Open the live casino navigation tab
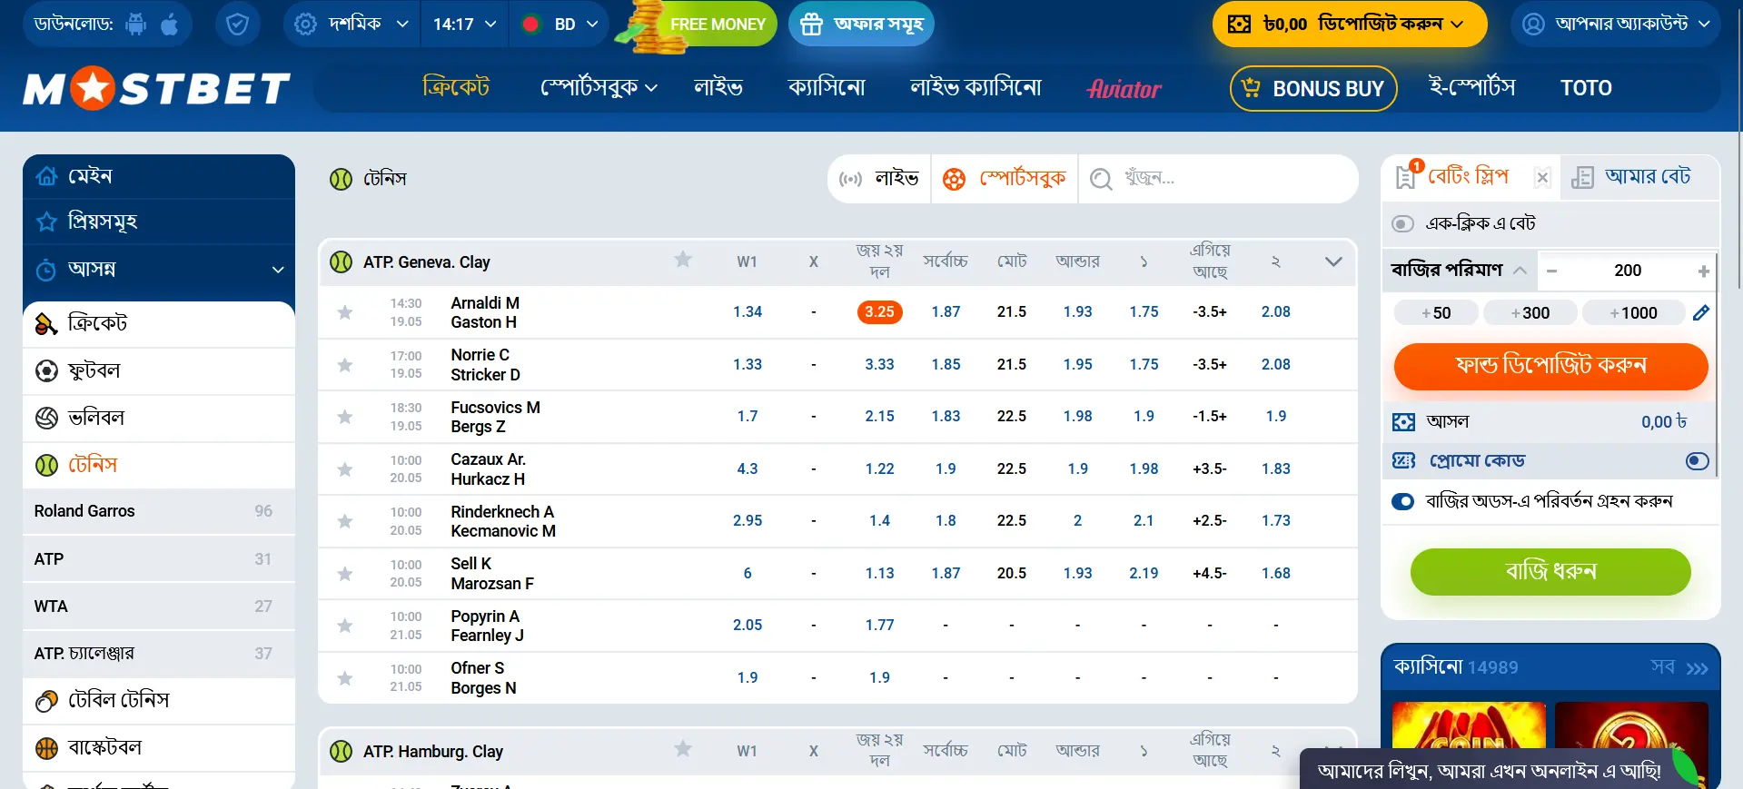Viewport: 1743px width, 789px height. pyautogui.click(x=975, y=88)
